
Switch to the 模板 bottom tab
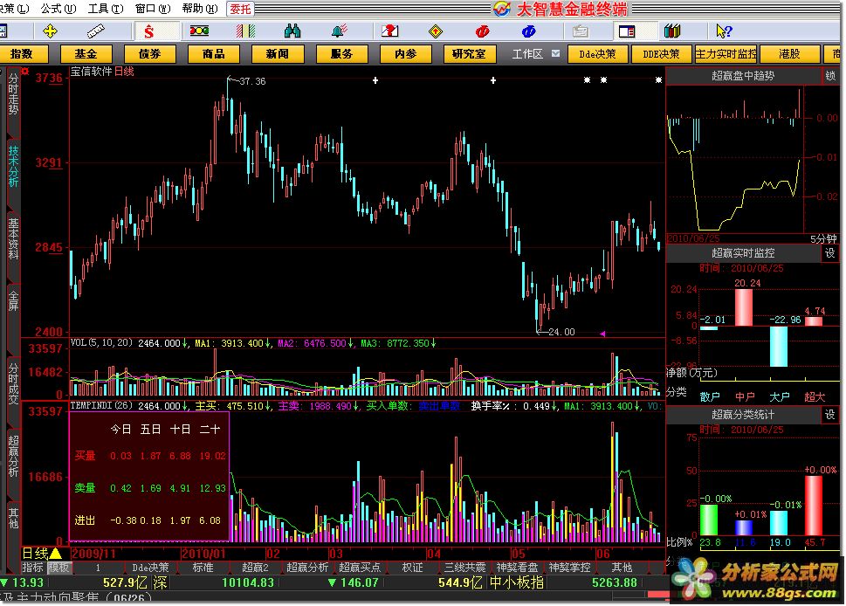[58, 568]
